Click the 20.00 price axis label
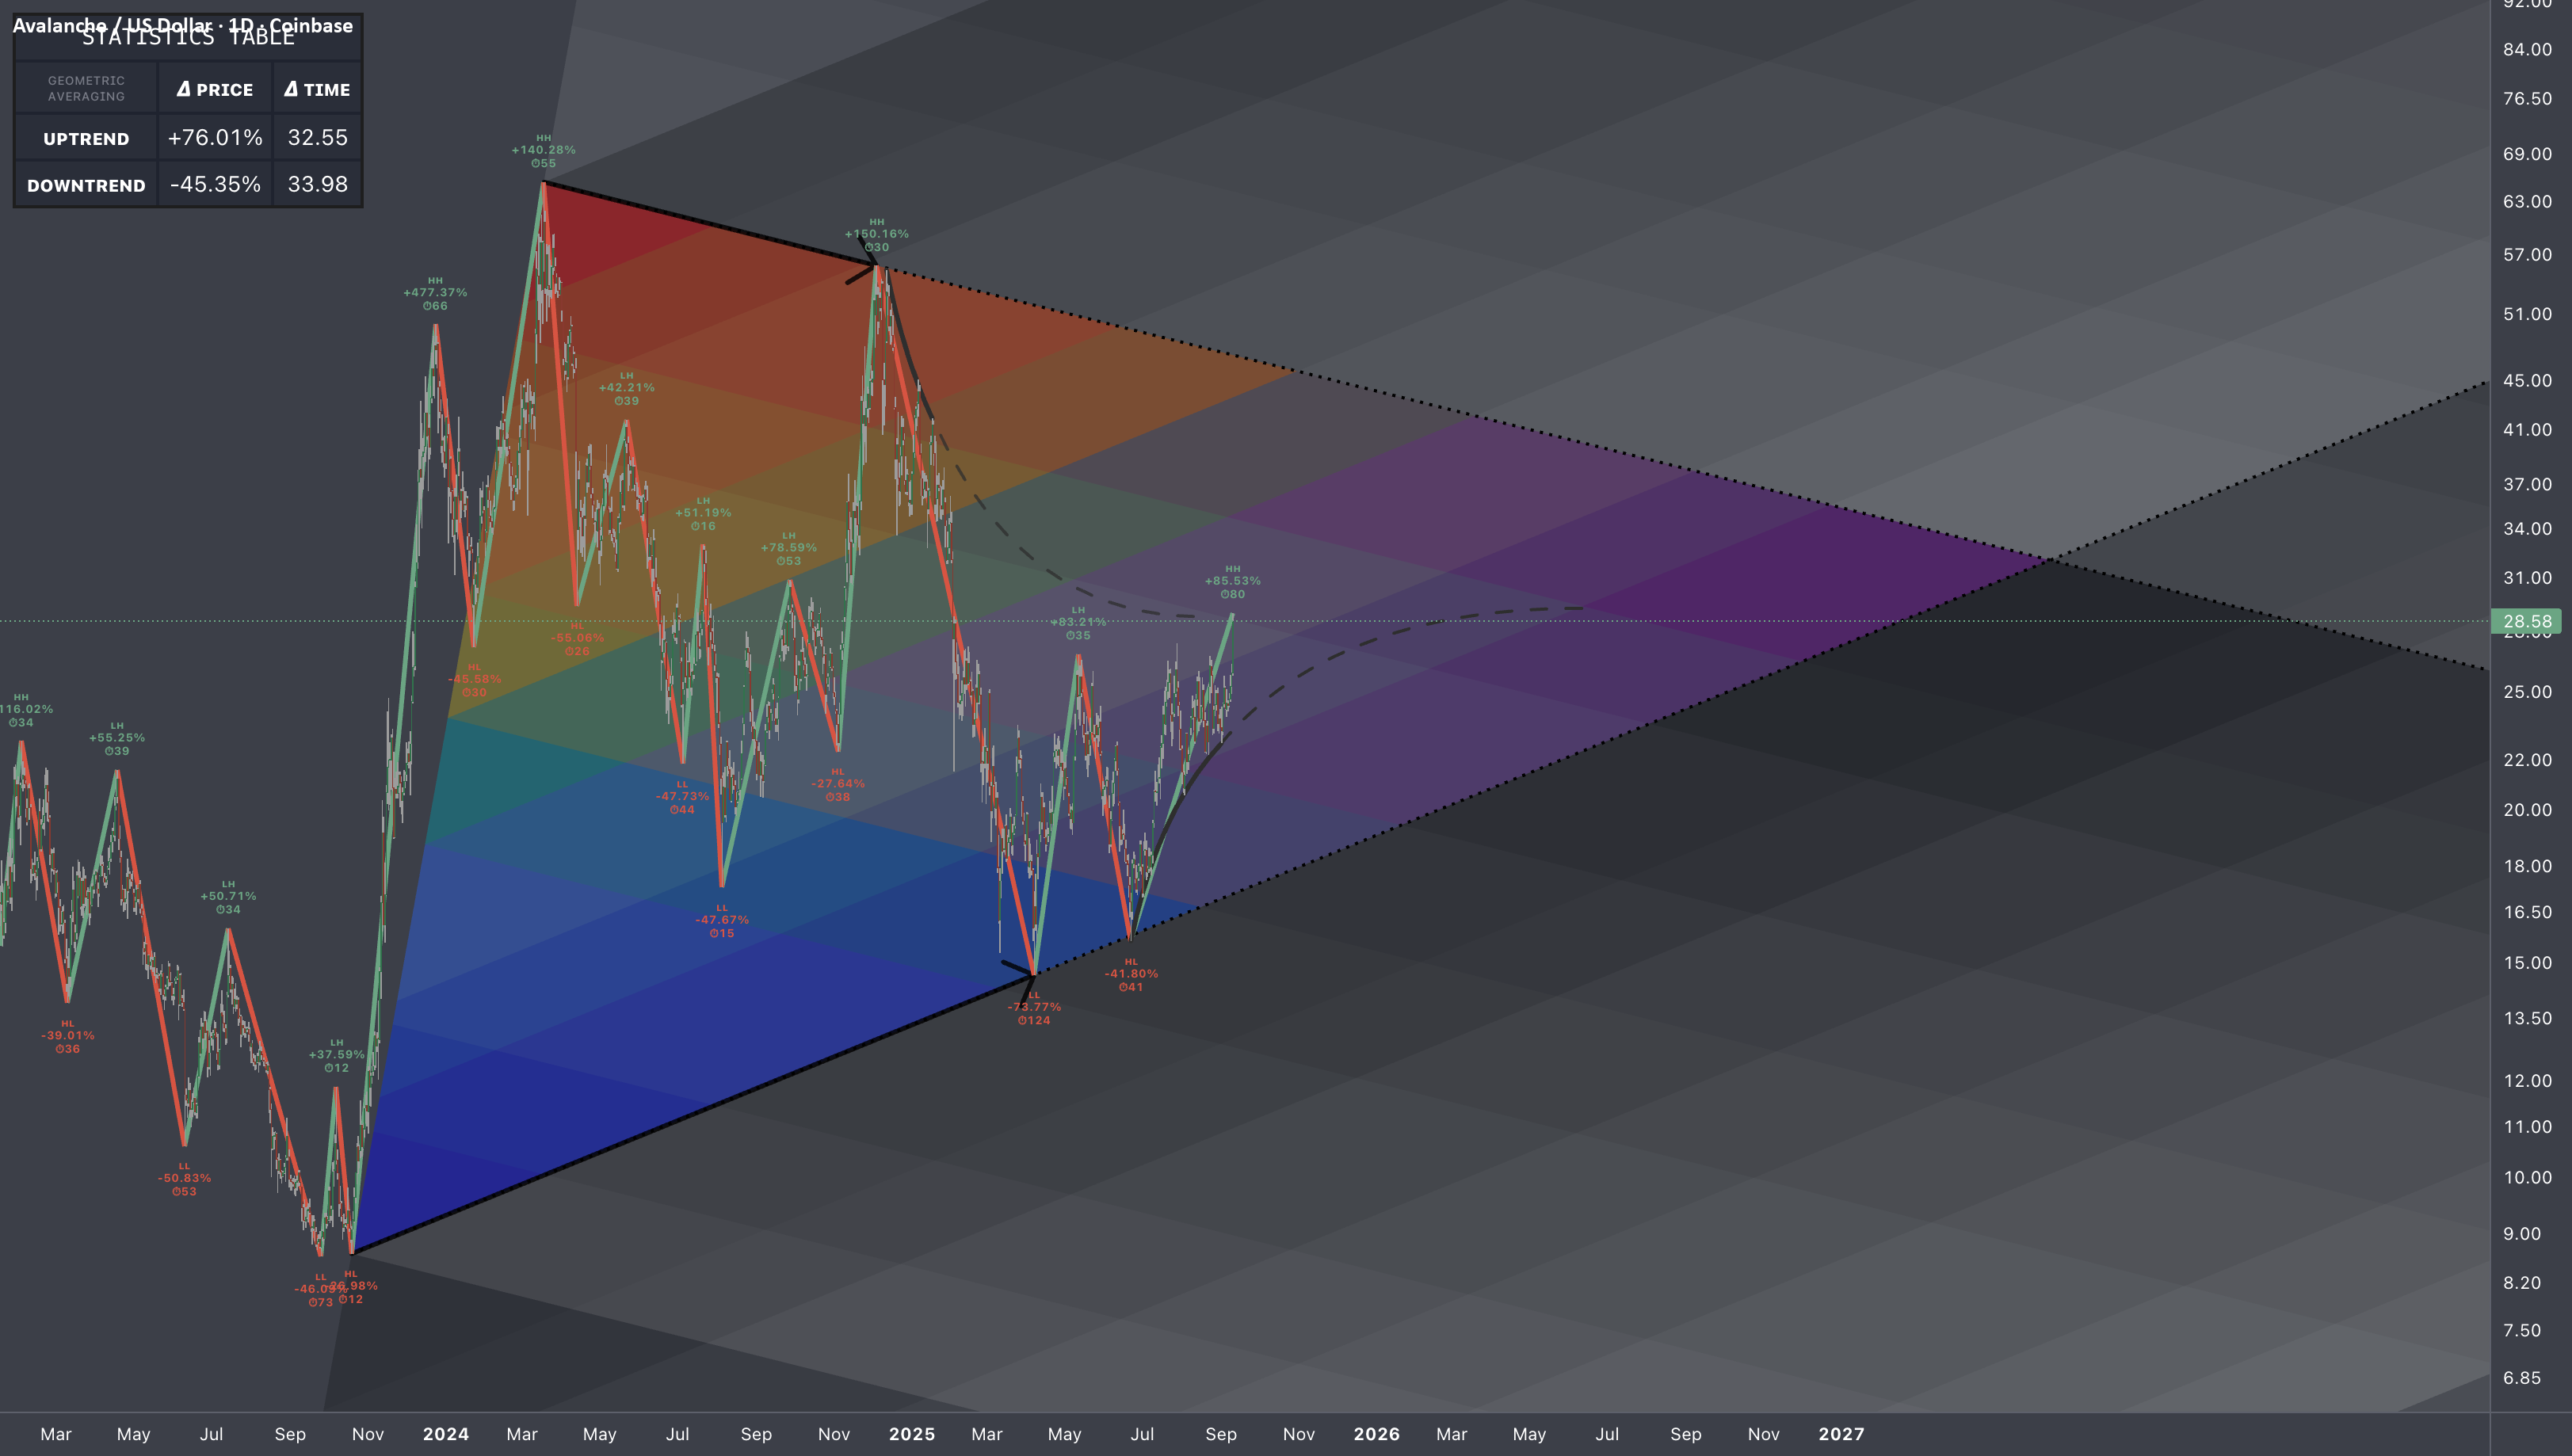 click(x=2527, y=810)
